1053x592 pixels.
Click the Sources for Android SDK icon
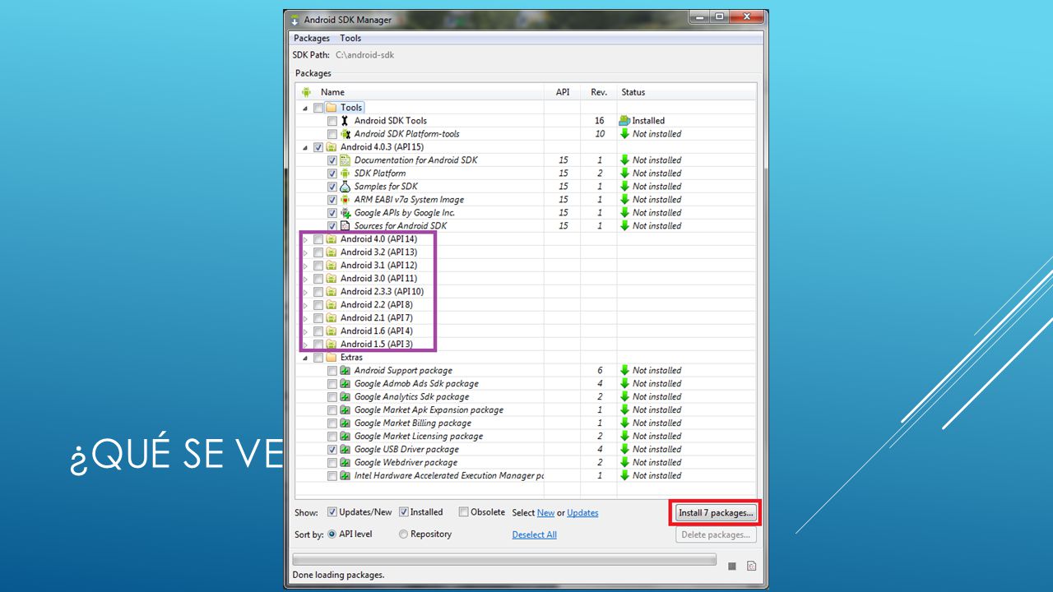tap(346, 226)
